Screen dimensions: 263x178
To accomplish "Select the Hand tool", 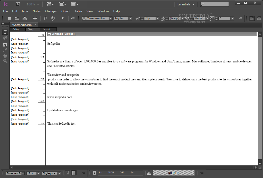I will click(5, 55).
